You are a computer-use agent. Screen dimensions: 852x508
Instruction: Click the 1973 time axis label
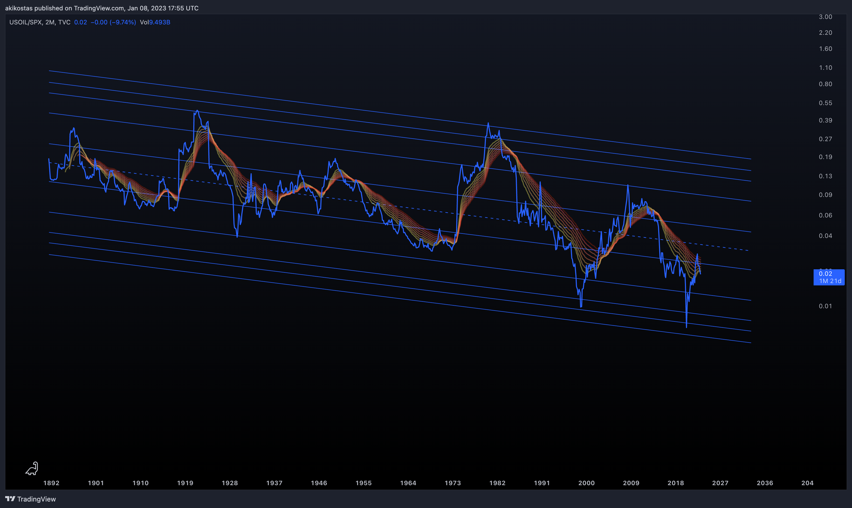coord(453,483)
